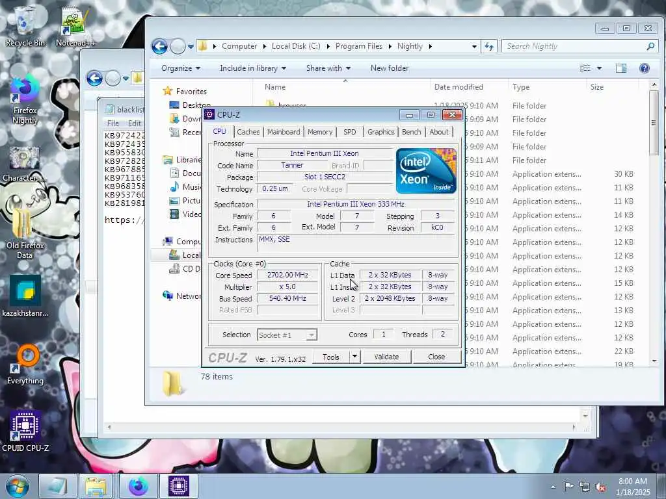
Task: Select Favorites in the navigation pane
Action: (191, 91)
